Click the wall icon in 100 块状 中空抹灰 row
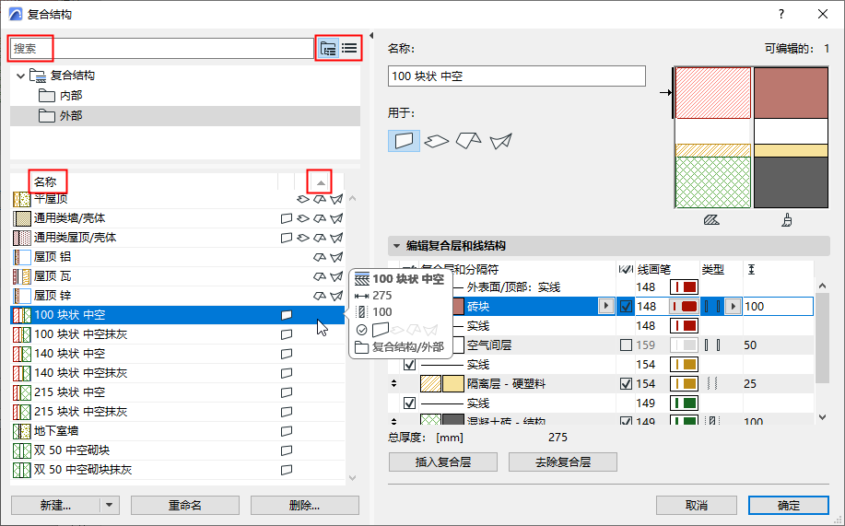 click(287, 334)
